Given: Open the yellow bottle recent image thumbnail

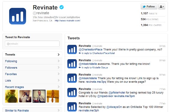Looking at the screenshot, I should (x=12, y=96).
